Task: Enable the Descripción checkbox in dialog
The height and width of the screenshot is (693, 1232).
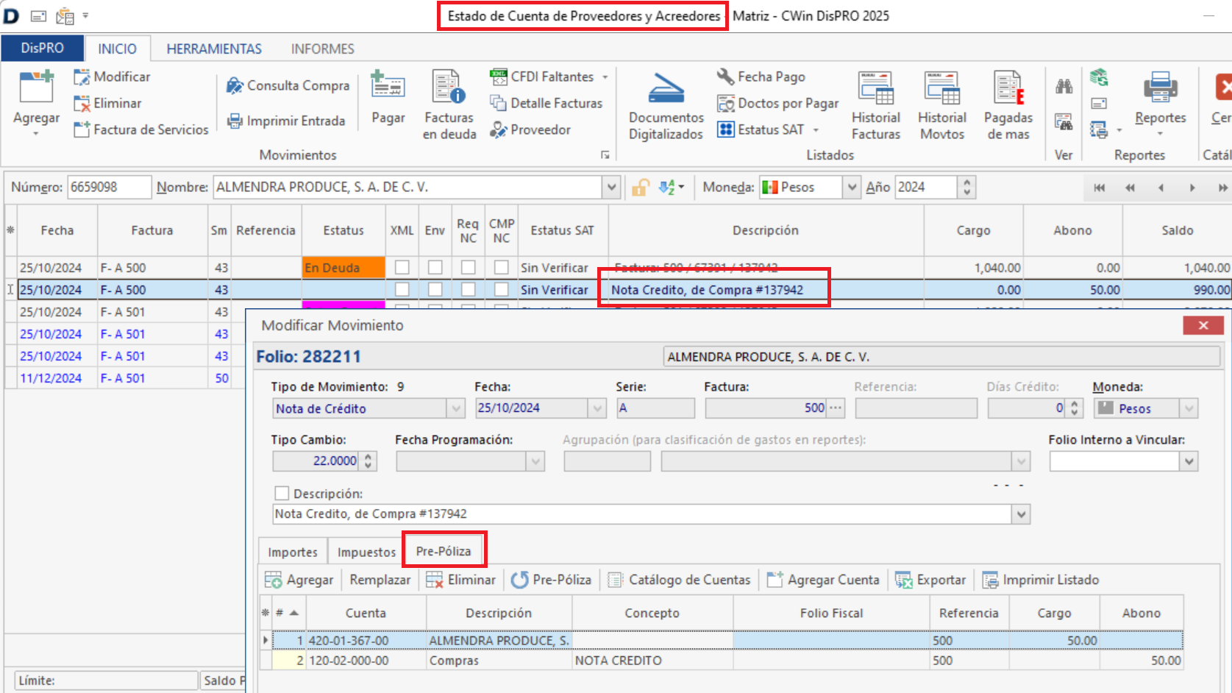Action: coord(282,493)
